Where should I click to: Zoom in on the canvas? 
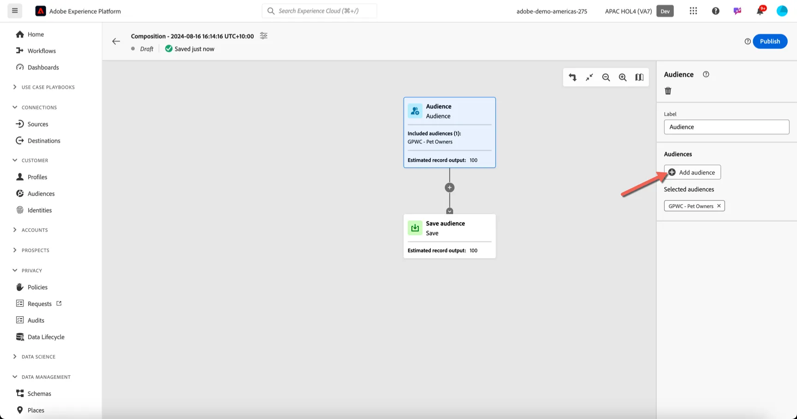click(x=623, y=77)
